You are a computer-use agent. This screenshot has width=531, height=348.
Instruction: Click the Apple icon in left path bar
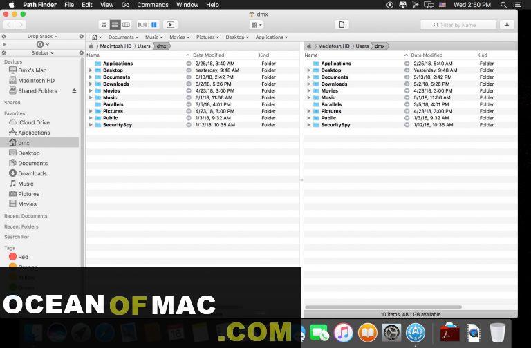[91, 46]
